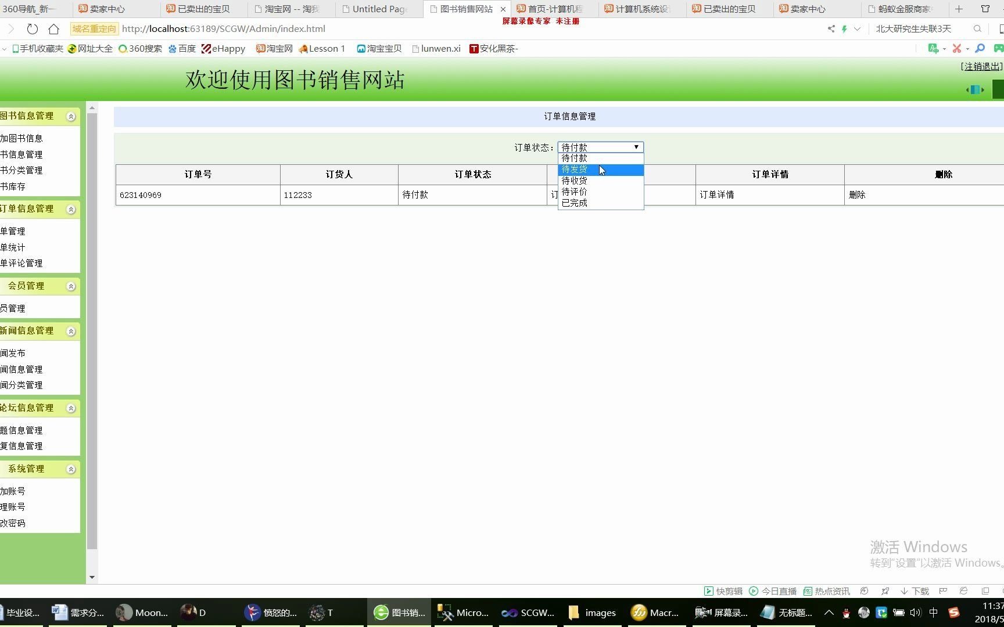
Task: Open 订单评论管理 in sidebar
Action: tap(21, 263)
